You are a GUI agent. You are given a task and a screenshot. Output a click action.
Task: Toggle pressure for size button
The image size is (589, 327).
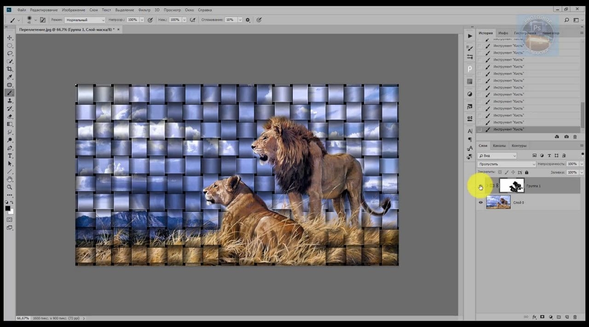pyautogui.click(x=259, y=20)
